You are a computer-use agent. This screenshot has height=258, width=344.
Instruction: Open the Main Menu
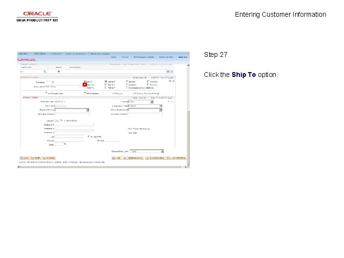[40, 54]
